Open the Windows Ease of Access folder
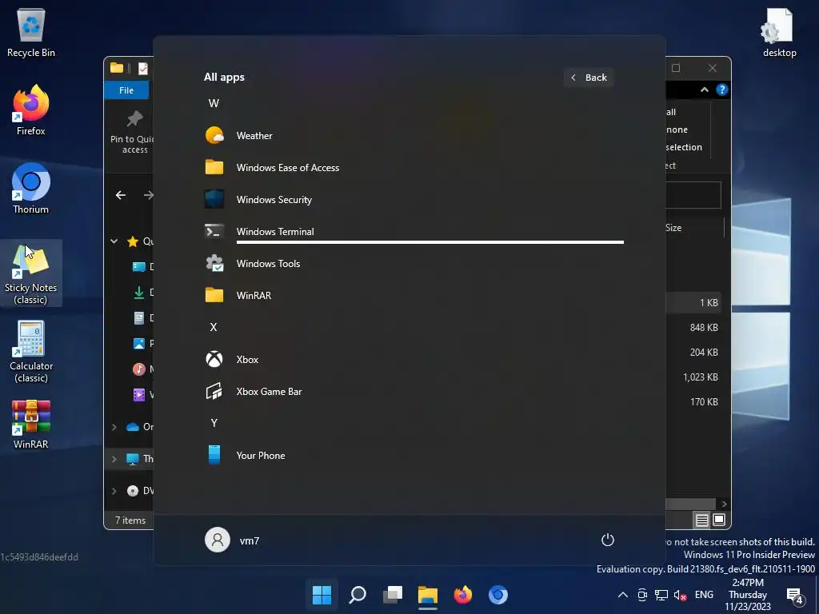Viewport: 819px width, 614px height. tap(413, 168)
